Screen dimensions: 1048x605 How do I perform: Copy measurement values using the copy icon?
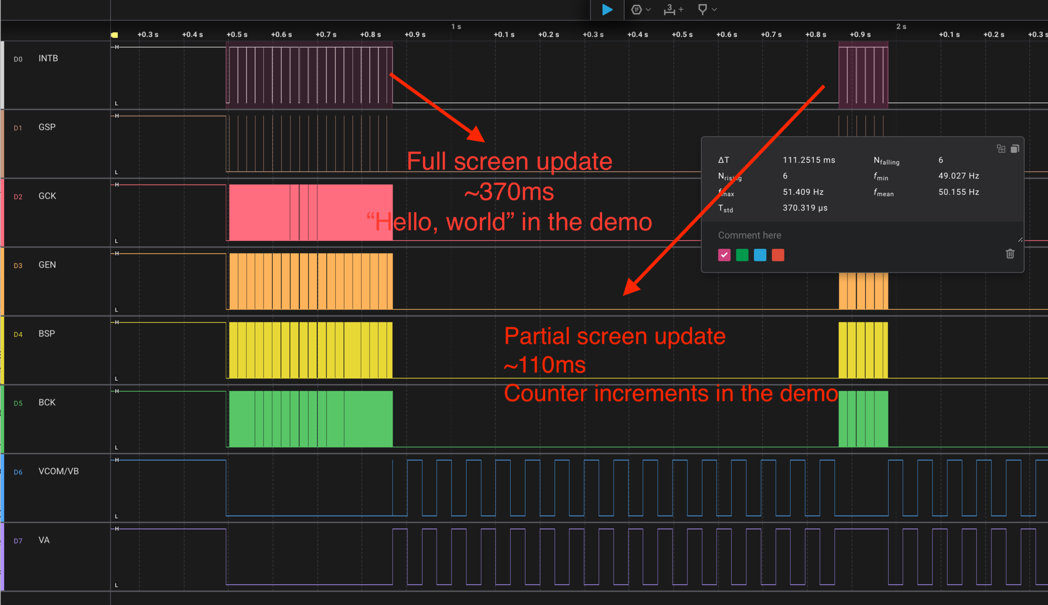tap(1015, 149)
